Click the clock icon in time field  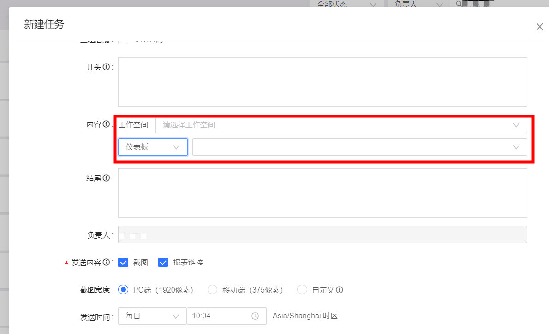(x=255, y=316)
